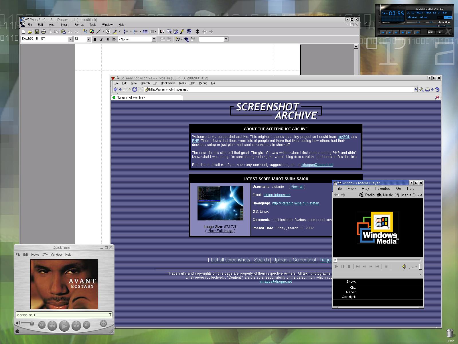
Task: Open the highlighter dropdown arrow in WordPerfect
Action: (119, 32)
